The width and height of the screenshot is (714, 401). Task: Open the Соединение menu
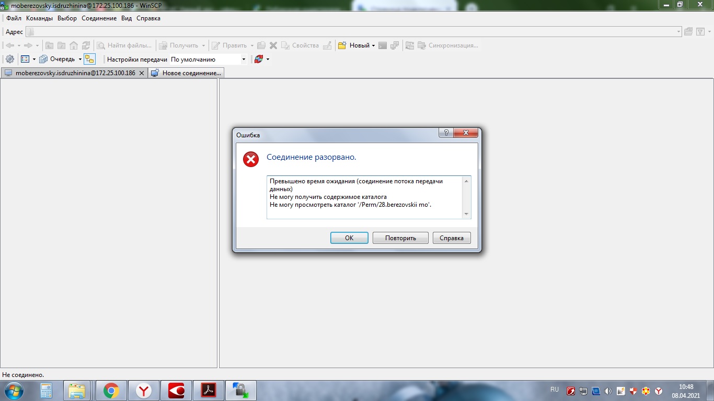(99, 18)
